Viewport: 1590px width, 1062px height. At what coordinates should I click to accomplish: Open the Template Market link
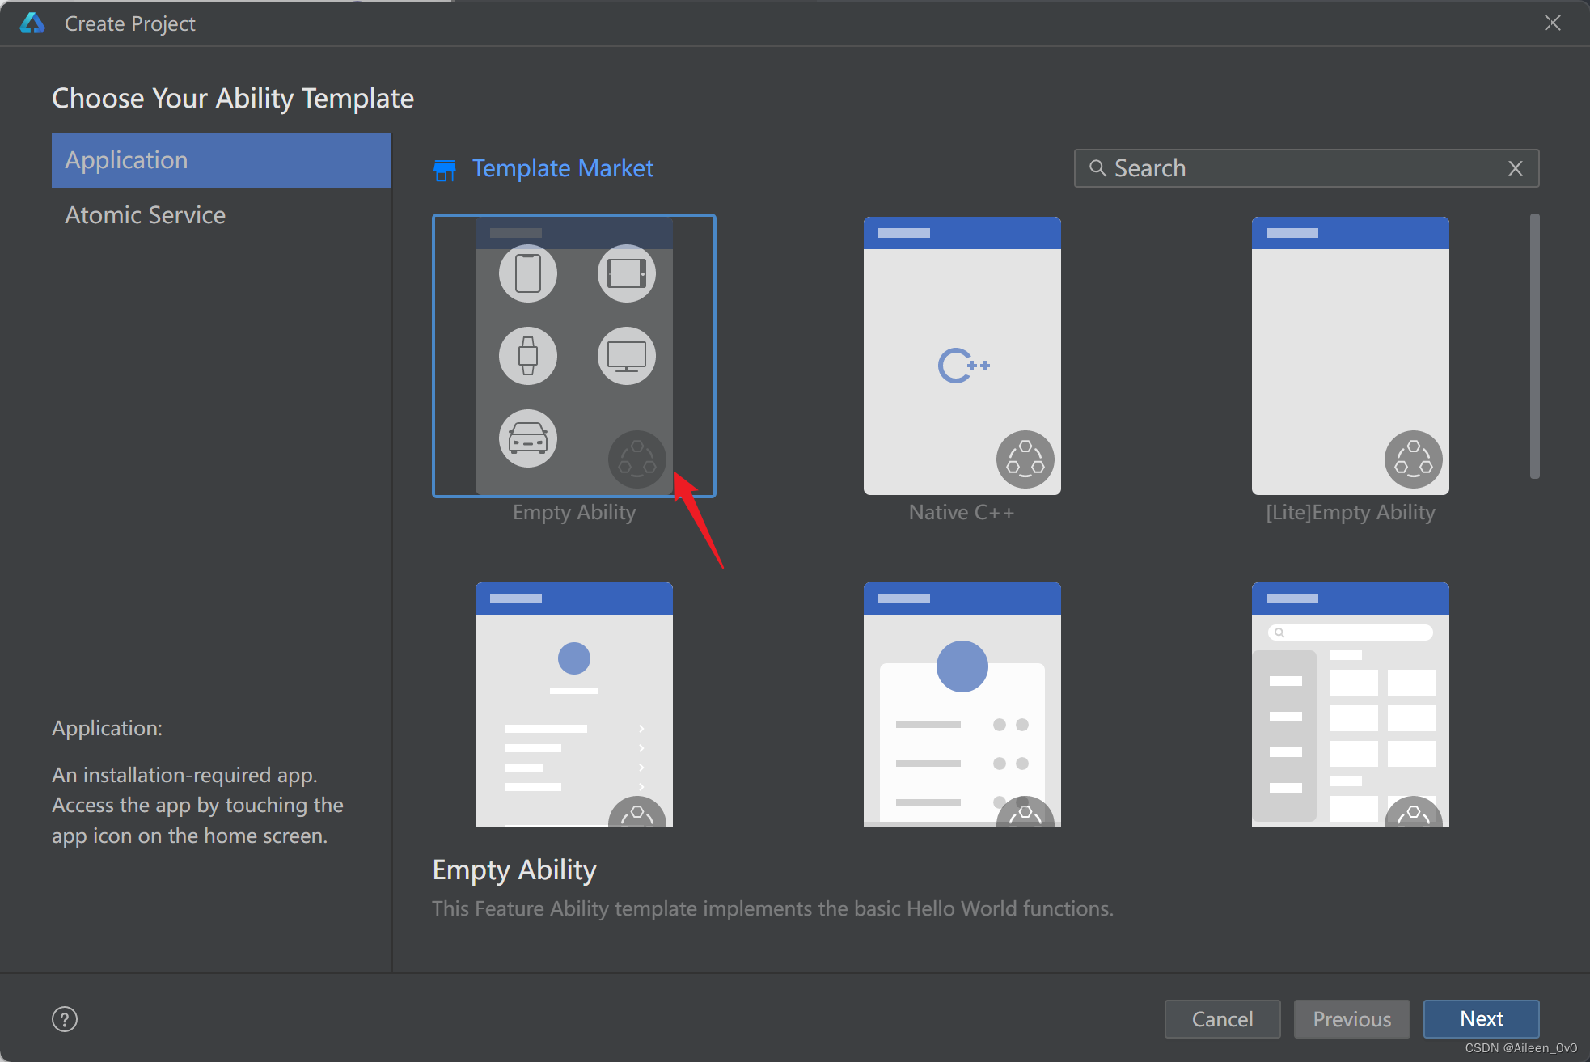pos(563,168)
